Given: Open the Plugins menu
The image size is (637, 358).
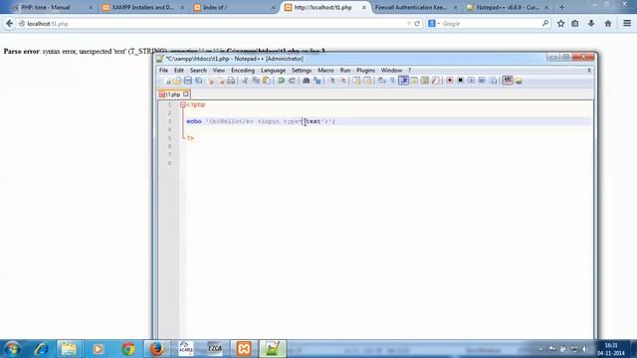Looking at the screenshot, I should click(x=365, y=71).
